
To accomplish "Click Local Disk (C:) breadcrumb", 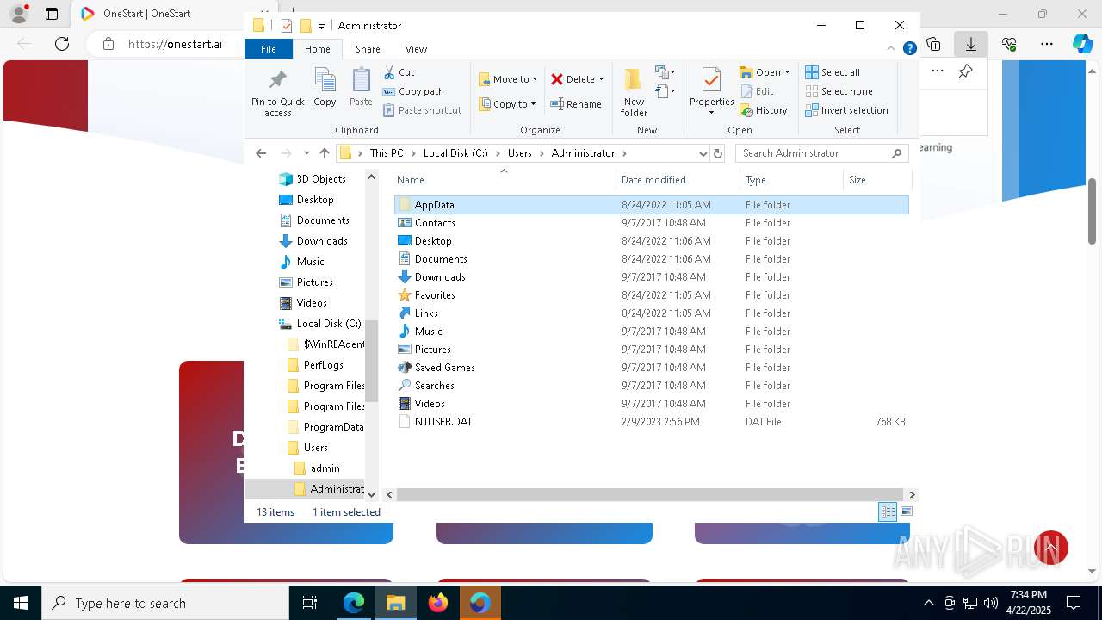I will coord(455,153).
